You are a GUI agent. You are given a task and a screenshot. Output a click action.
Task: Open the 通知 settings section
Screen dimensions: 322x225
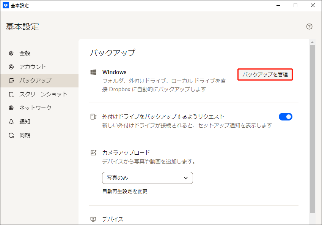point(39,122)
